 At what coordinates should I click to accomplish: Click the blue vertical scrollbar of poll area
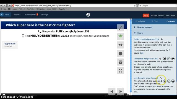[x=131, y=56]
